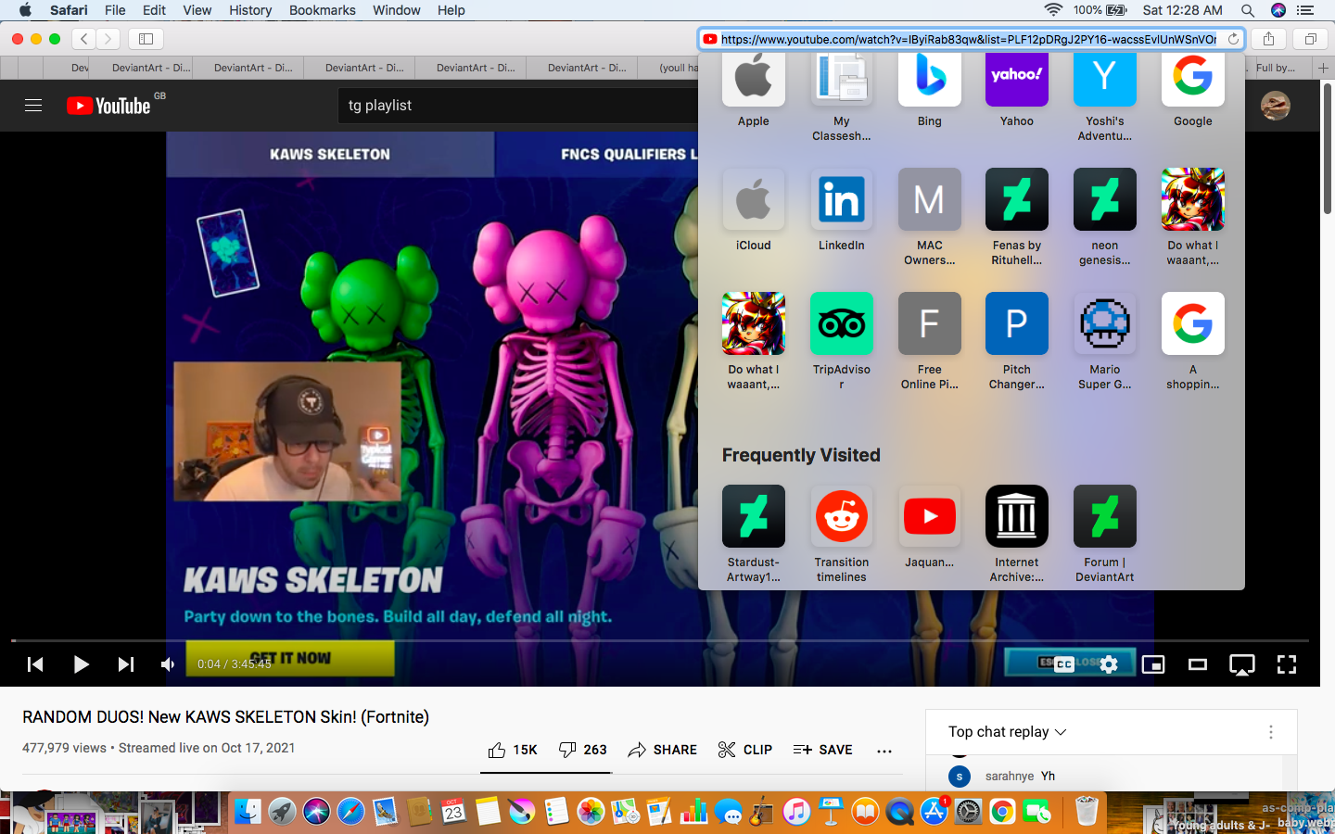Screen dimensions: 1335x834
Task: Open the Apple favorite in Safari favorites
Action: point(753,79)
